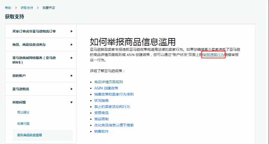Expand the 买家订单或非亚马逊物流订单 arrow
The height and width of the screenshot is (144, 269).
click(x=72, y=31)
